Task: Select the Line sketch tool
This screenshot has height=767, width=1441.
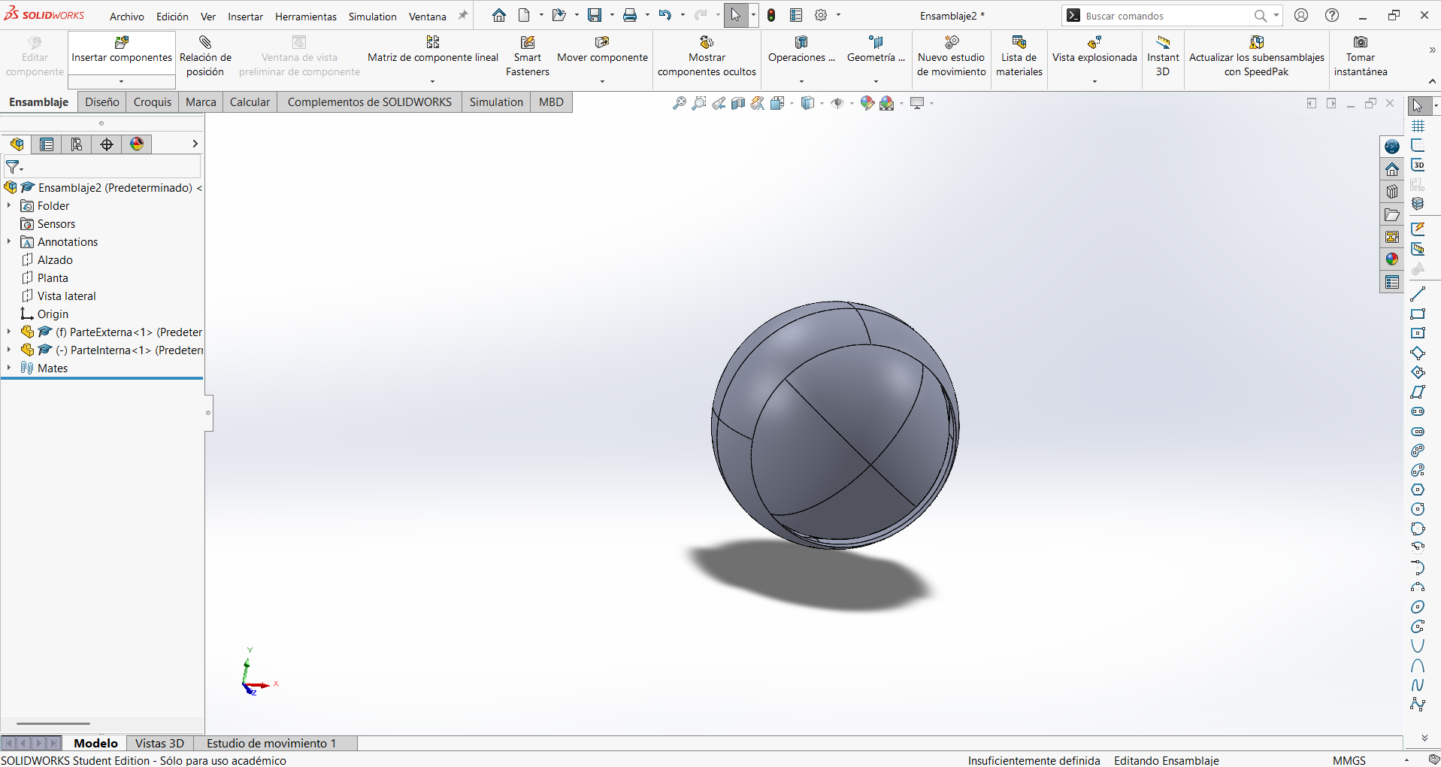Action: click(x=1418, y=294)
